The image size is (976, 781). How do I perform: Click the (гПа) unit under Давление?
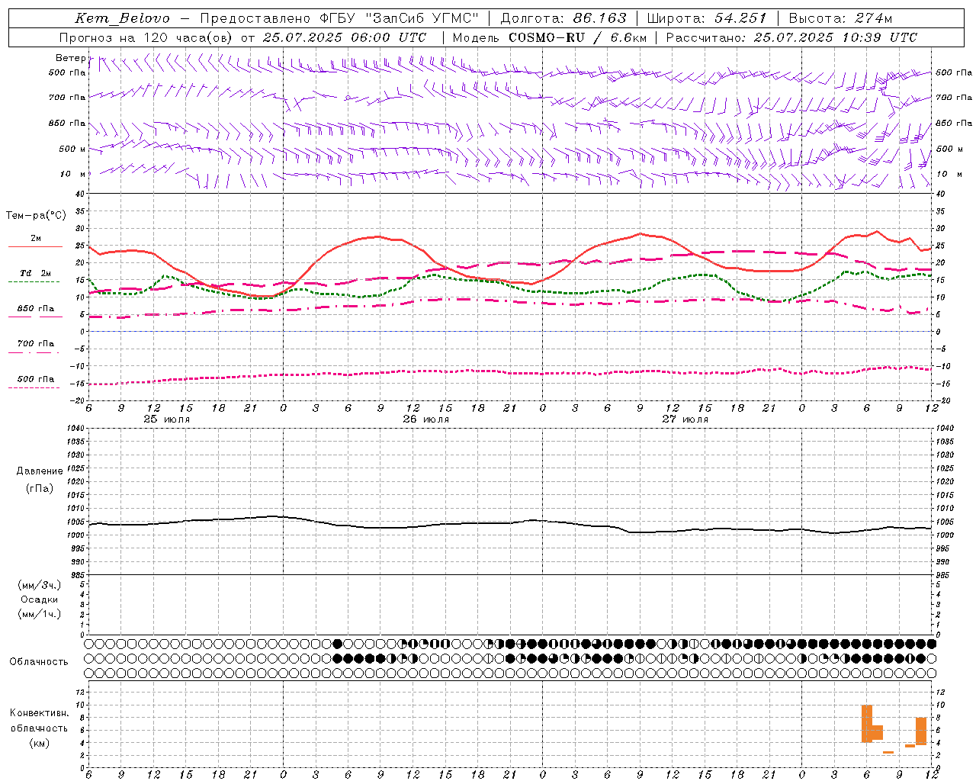pos(40,489)
